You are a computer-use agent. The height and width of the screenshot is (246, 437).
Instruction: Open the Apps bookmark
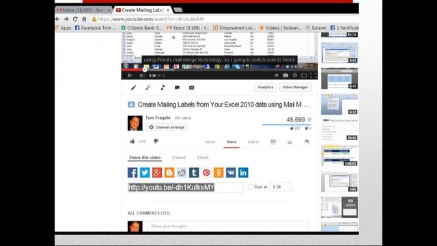pos(64,28)
